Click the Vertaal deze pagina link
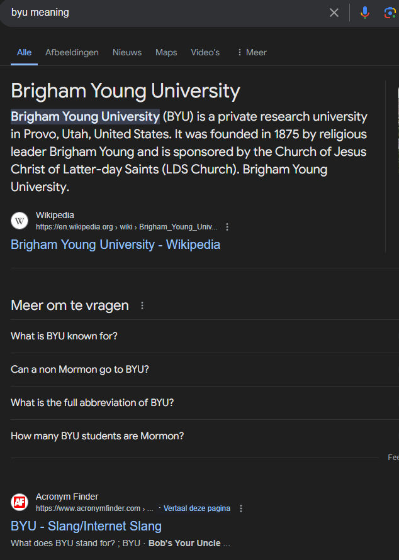399x560 pixels. [x=196, y=508]
